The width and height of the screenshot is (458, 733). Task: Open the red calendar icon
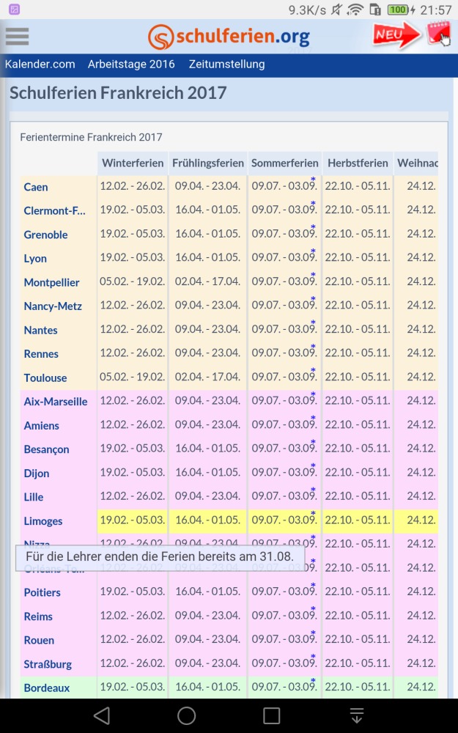point(438,34)
